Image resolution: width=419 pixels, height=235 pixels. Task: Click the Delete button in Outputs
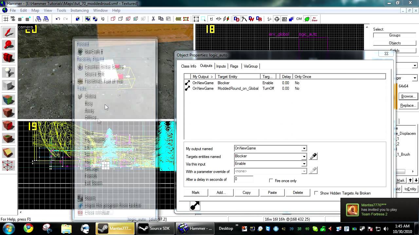click(298, 193)
